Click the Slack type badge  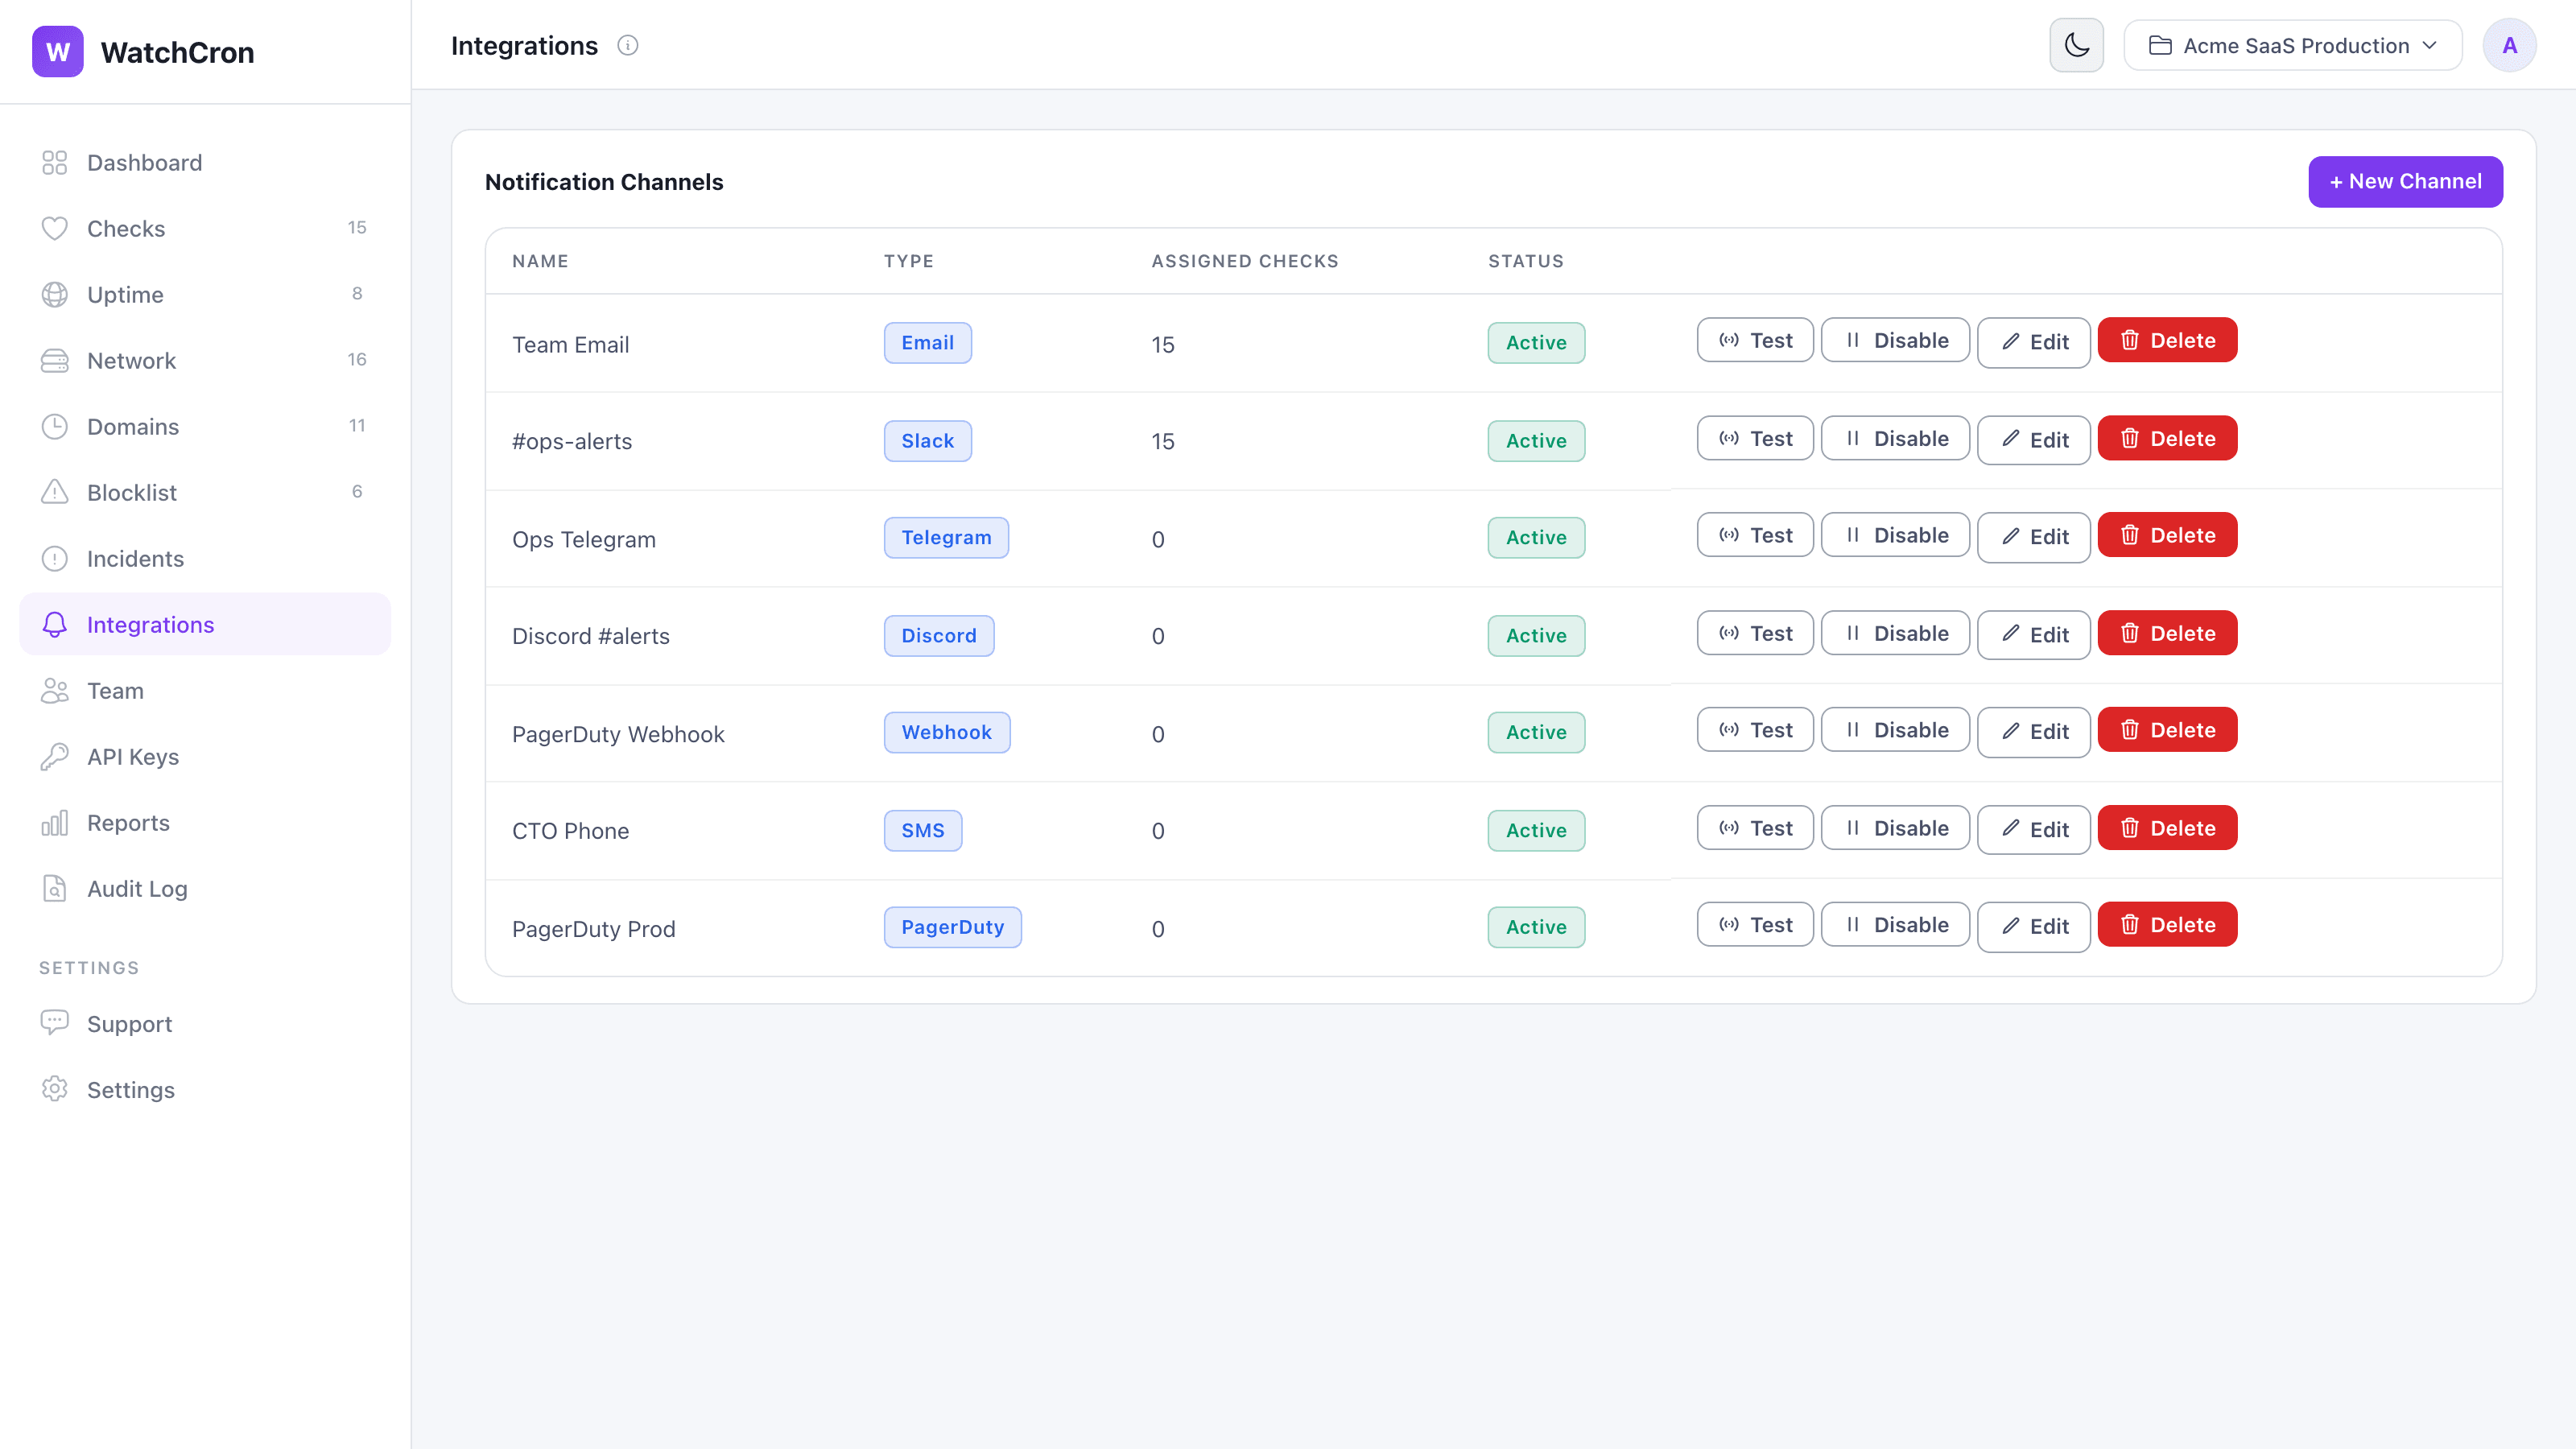coord(927,441)
